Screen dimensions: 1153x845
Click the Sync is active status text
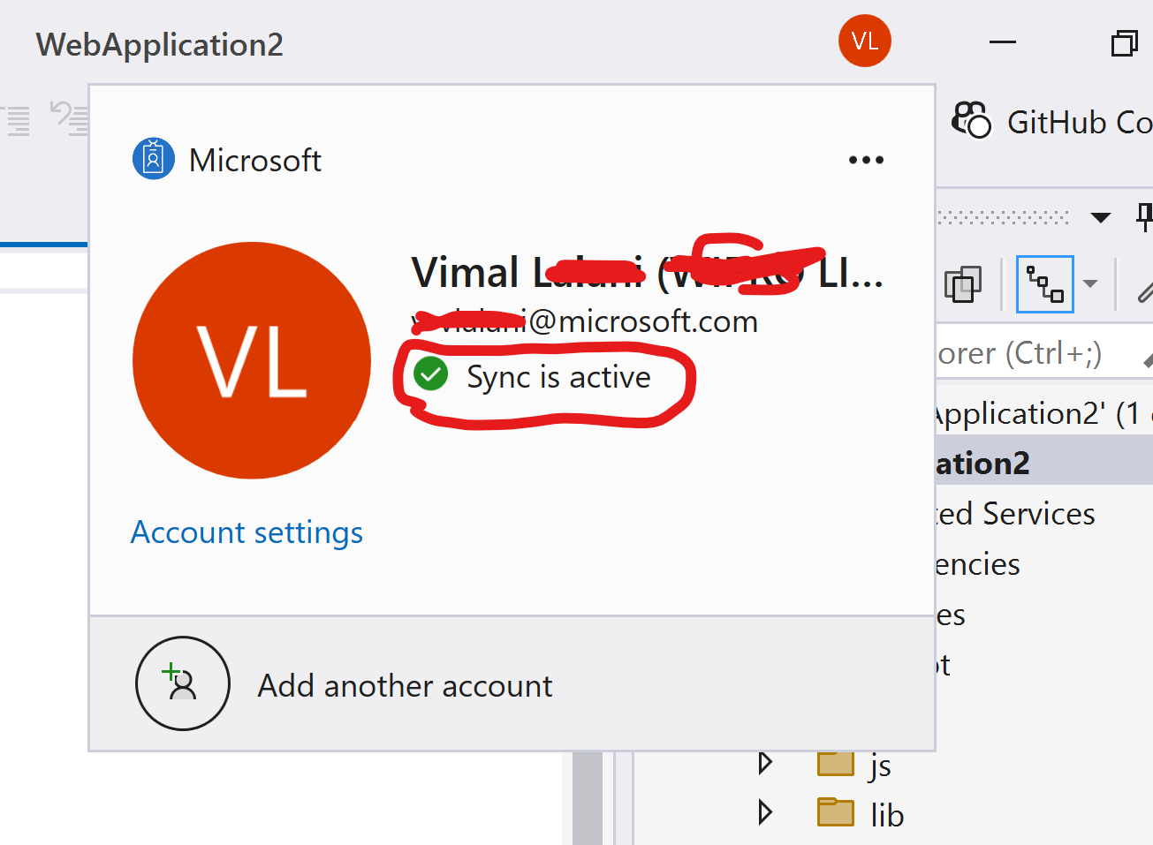558,377
